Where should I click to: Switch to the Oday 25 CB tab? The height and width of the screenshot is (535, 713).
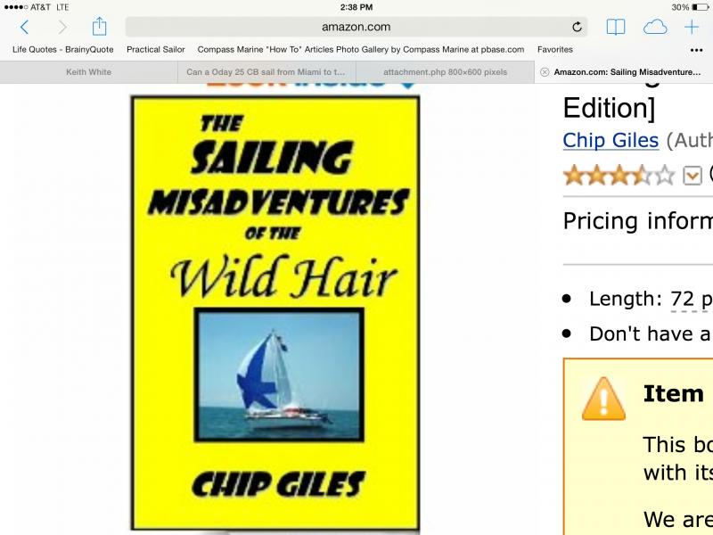coord(266,72)
